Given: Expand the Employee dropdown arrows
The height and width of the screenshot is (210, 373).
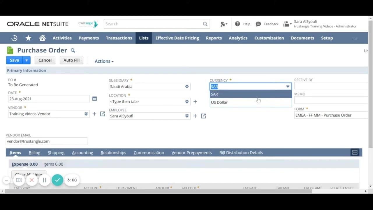Looking at the screenshot, I should (x=187, y=116).
